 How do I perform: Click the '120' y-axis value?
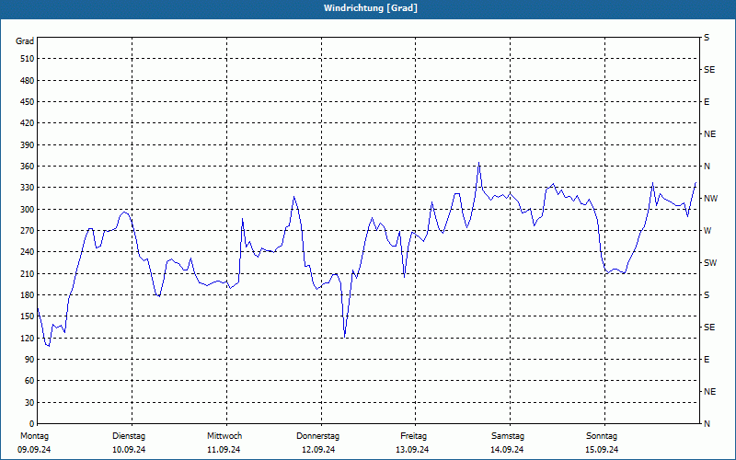[28, 338]
